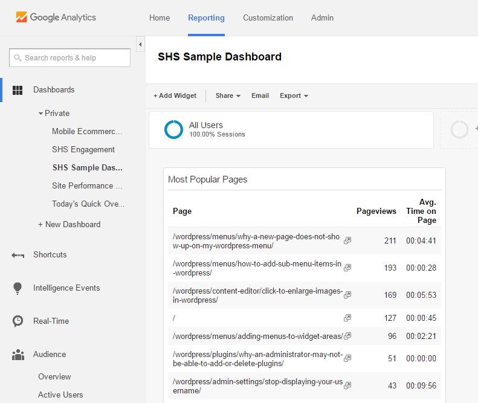Click the 127 pageviews value
Image resolution: width=478 pixels, height=403 pixels.
coord(390,318)
